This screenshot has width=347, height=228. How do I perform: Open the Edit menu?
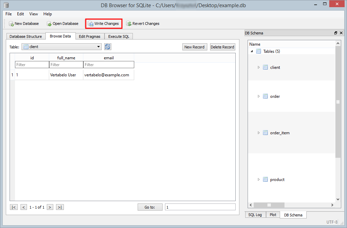[x=20, y=14]
